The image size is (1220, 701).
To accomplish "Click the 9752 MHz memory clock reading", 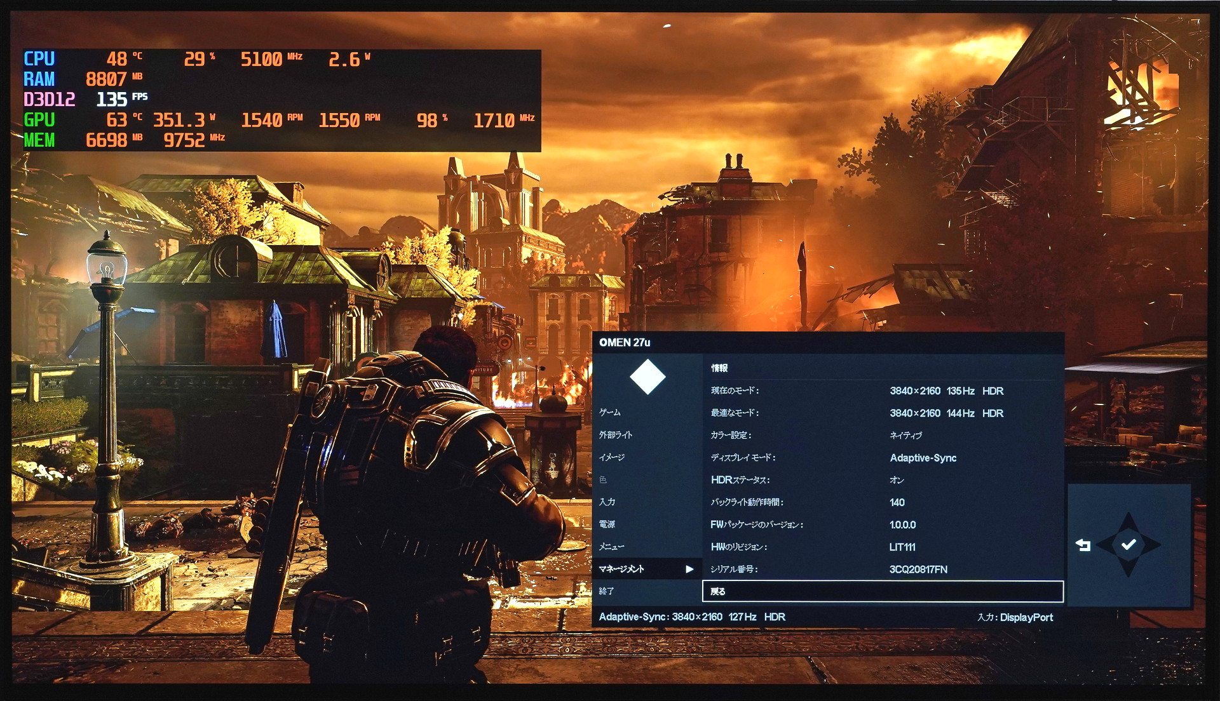I will (x=194, y=140).
